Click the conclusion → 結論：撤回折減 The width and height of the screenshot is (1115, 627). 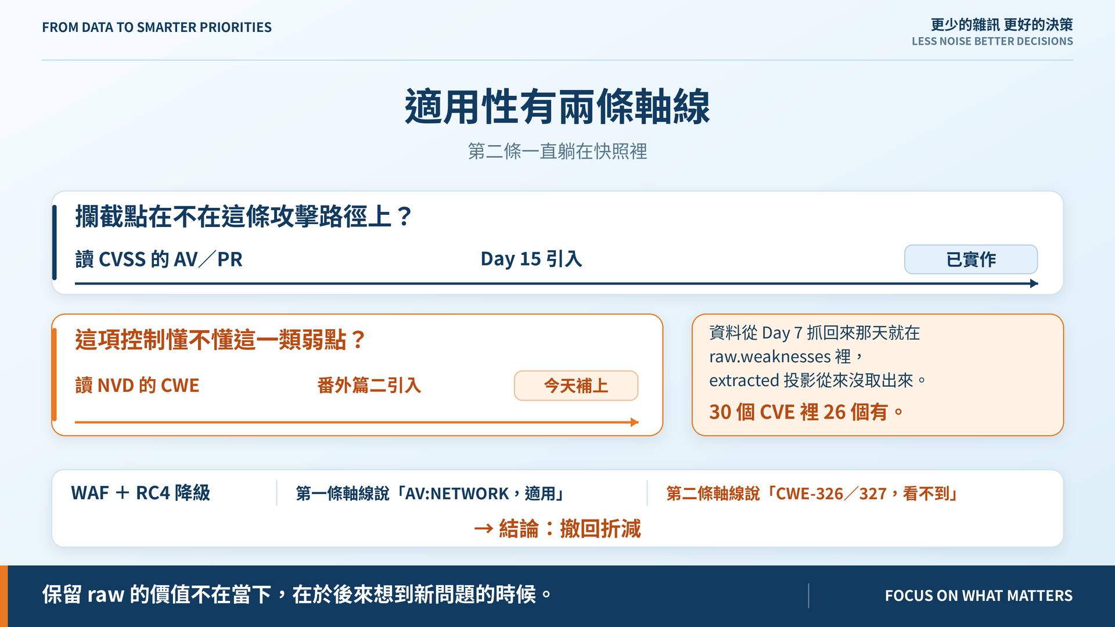tap(557, 529)
